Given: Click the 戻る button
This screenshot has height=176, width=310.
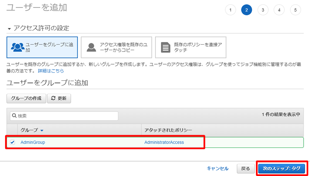Looking at the screenshot, I should [246, 169].
